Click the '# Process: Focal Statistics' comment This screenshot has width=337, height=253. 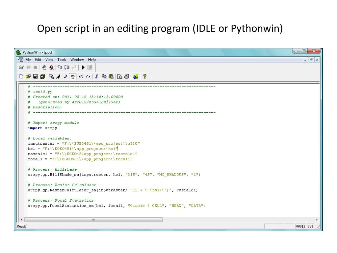(61, 200)
